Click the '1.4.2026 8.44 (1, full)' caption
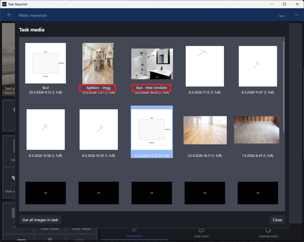Image resolution: width=304 pixels, height=242 pixels. tap(258, 155)
